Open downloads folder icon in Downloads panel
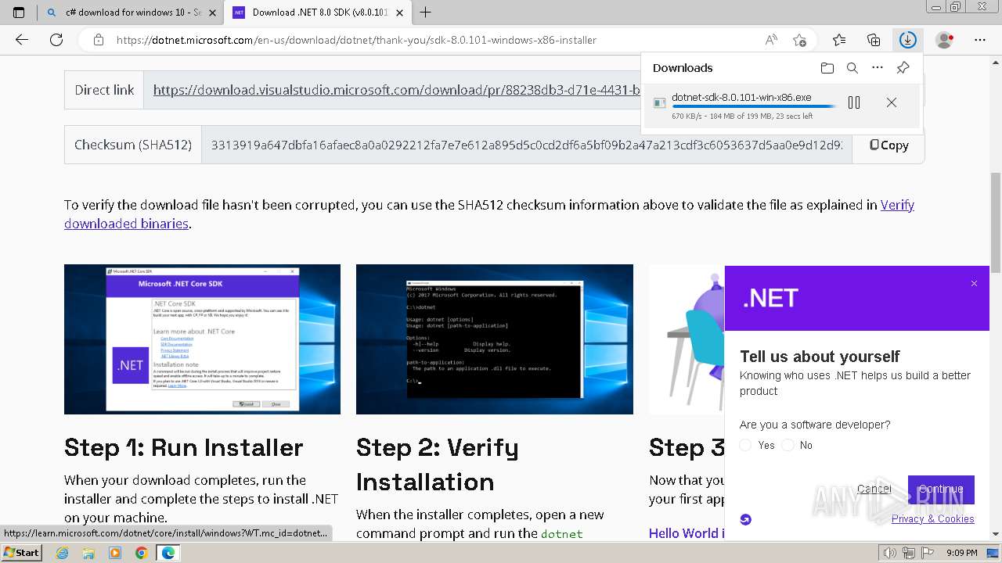 click(827, 68)
